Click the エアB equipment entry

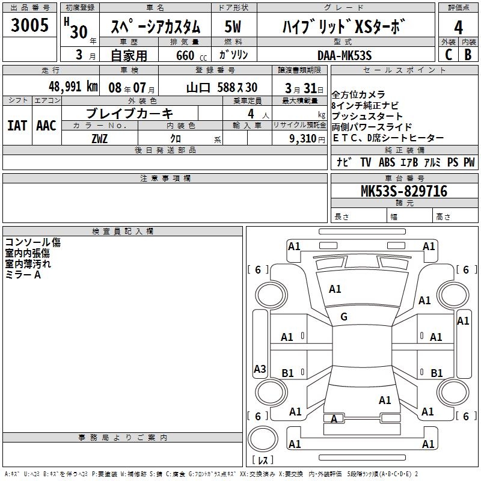point(409,162)
